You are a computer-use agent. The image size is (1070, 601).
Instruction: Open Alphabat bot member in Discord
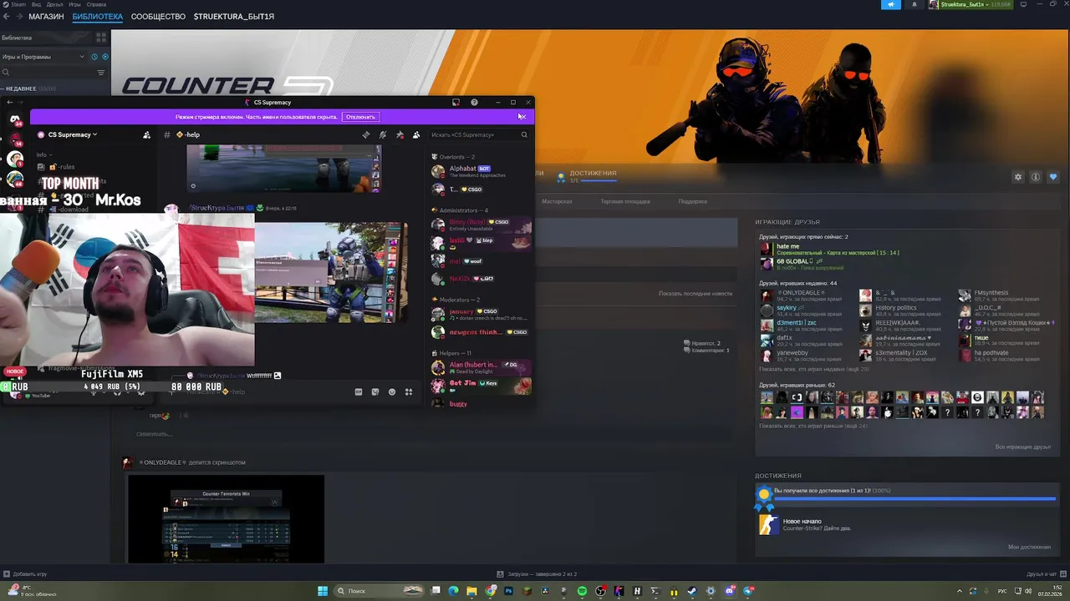click(x=480, y=171)
